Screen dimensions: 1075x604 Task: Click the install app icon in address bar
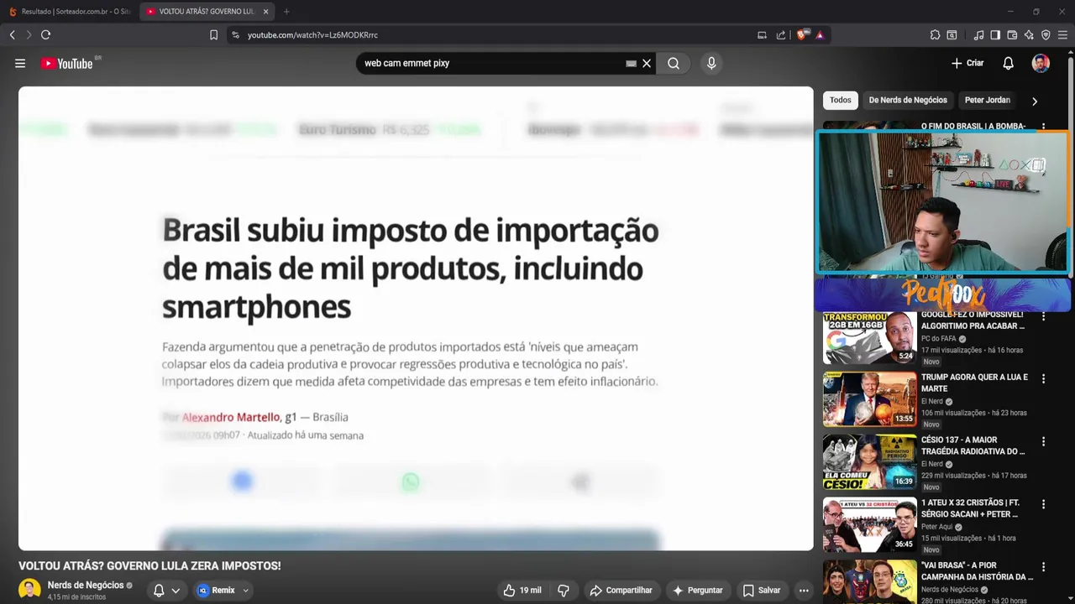762,35
